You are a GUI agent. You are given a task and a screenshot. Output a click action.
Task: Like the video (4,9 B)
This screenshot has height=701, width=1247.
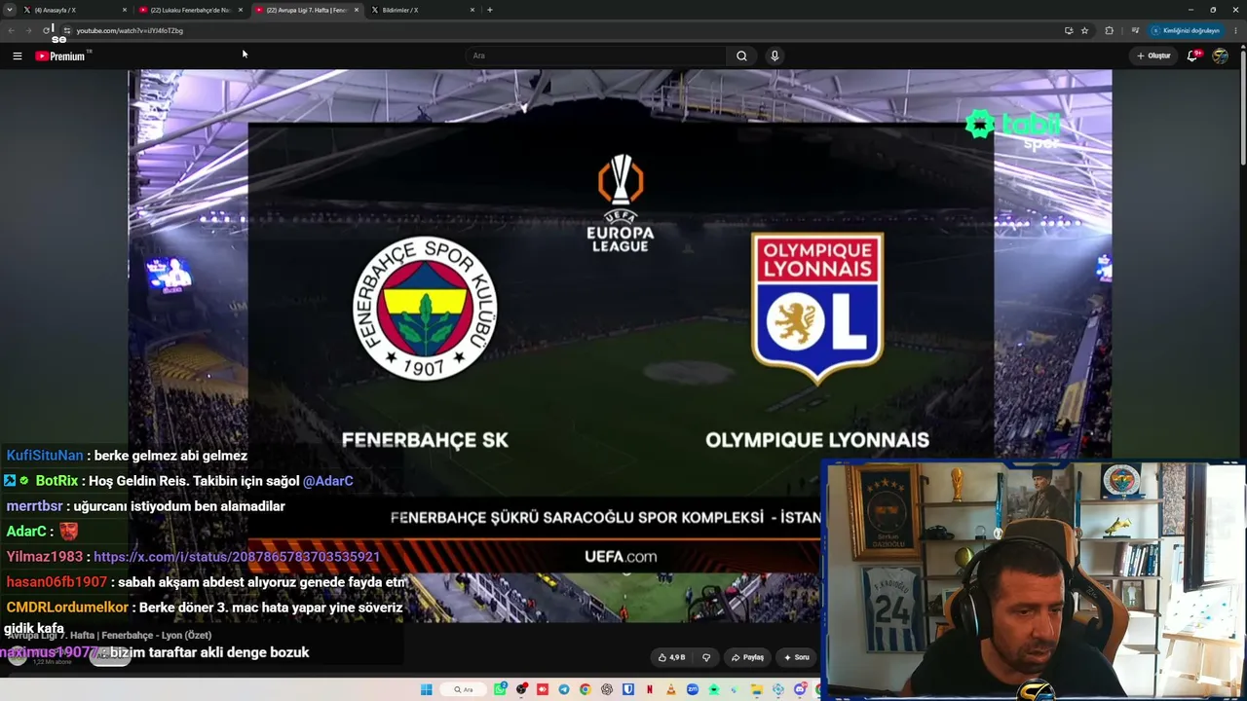671,657
